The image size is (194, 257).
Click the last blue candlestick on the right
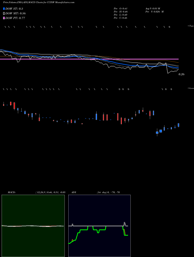(178, 125)
